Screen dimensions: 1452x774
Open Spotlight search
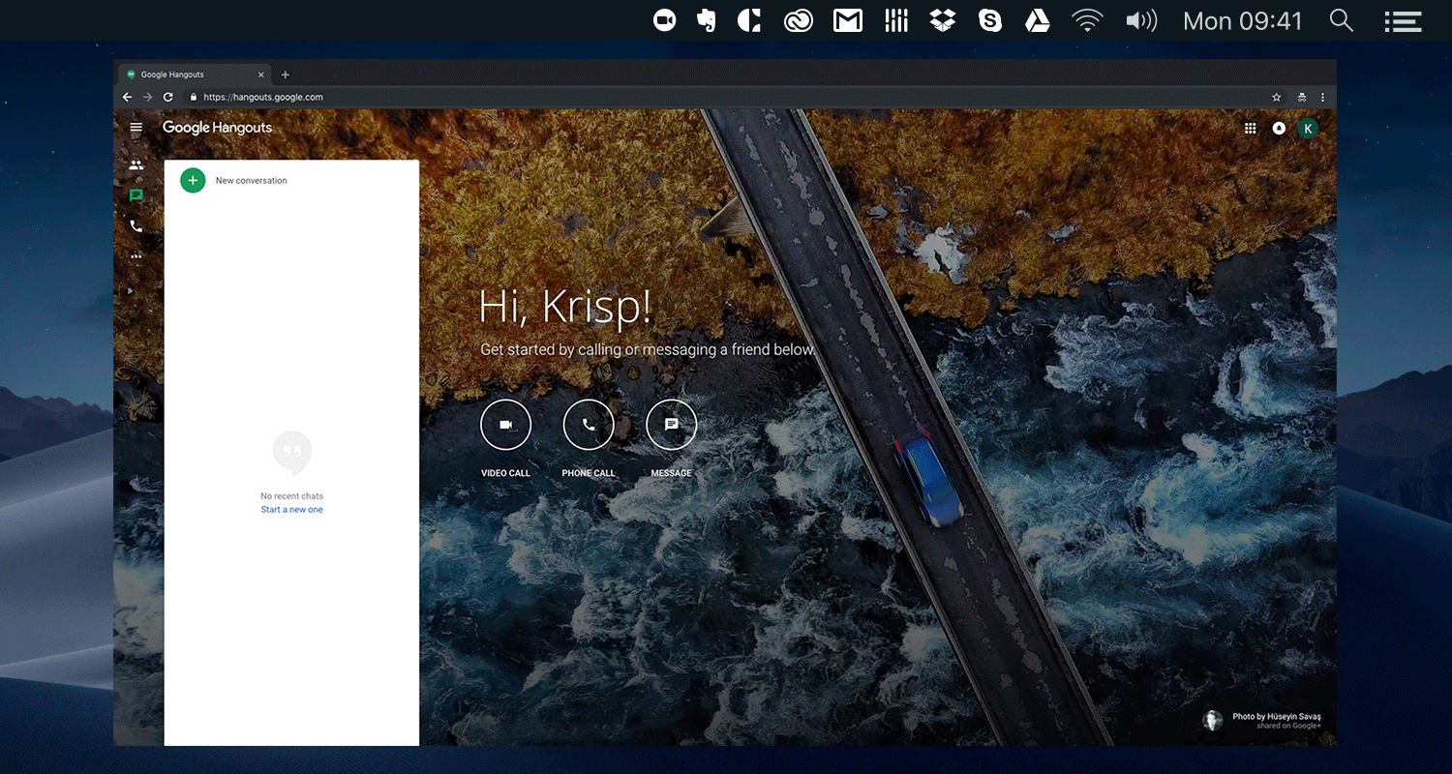point(1342,20)
